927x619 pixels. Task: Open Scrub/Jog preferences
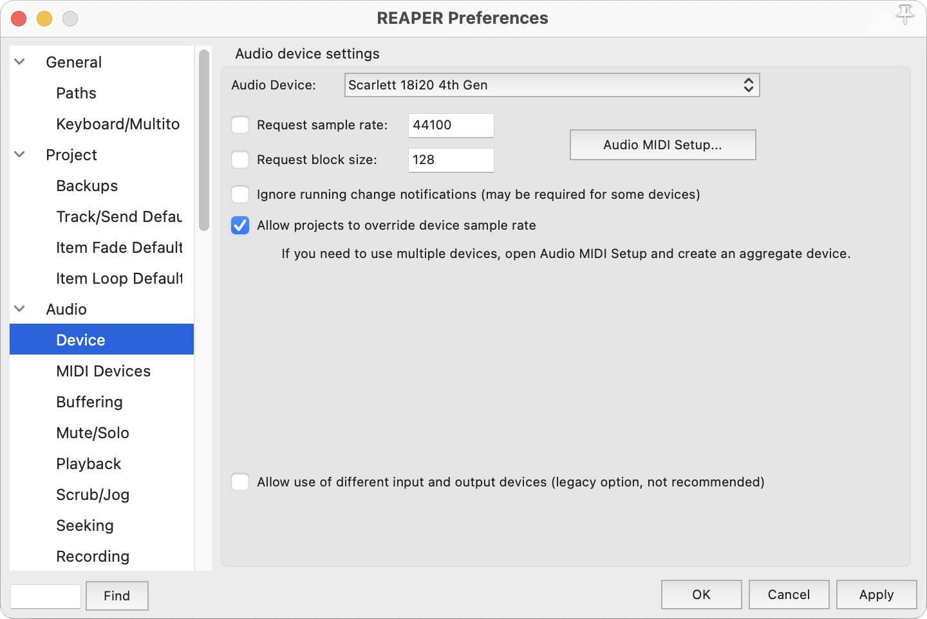coord(93,495)
